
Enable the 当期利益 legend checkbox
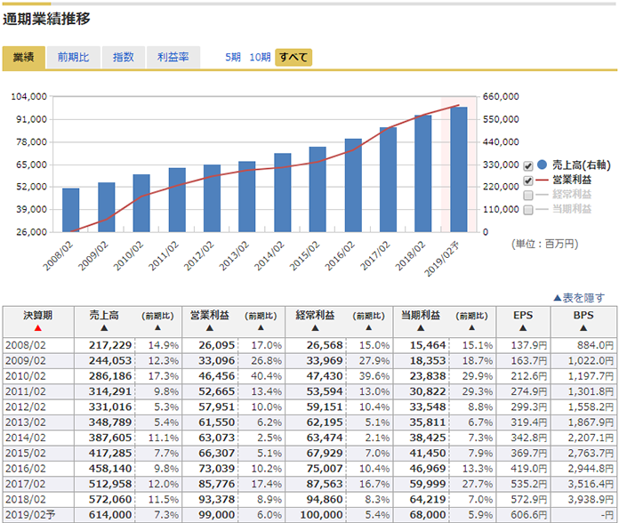click(x=528, y=209)
